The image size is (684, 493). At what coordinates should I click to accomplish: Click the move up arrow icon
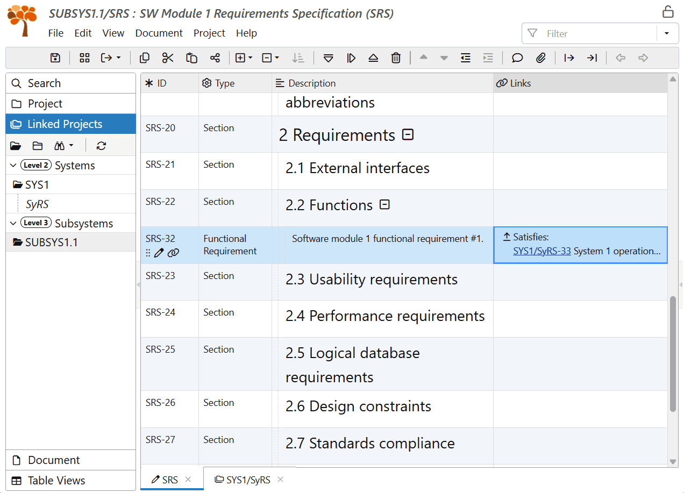(x=423, y=58)
